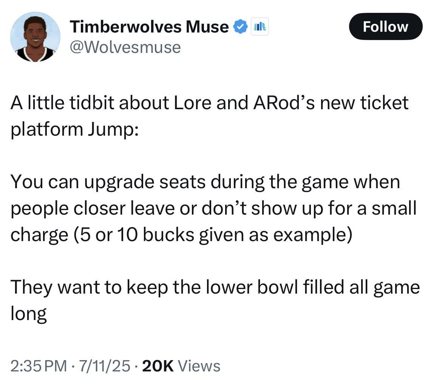Open the Timberwolves Muse display name link

point(149,27)
